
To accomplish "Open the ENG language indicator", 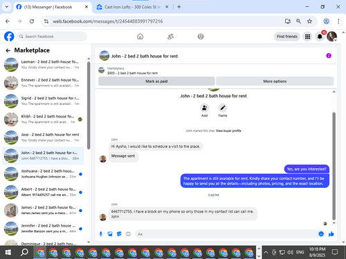I will point(300,252).
